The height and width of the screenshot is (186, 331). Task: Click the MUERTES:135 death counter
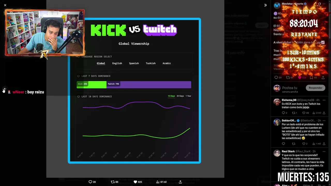pyautogui.click(x=303, y=177)
